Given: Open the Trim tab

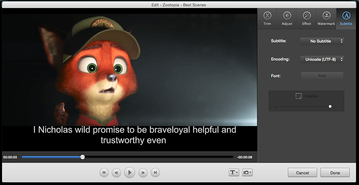Looking at the screenshot, I should (267, 18).
